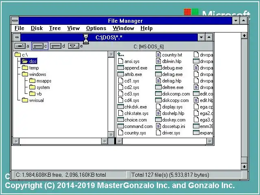This screenshot has width=260, height=195.
Task: Select the wvisual folder
Action: (x=32, y=100)
